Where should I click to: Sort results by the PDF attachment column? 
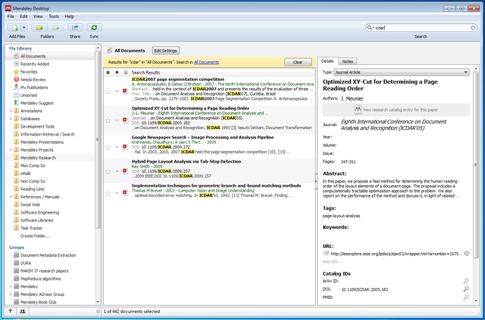tap(125, 72)
